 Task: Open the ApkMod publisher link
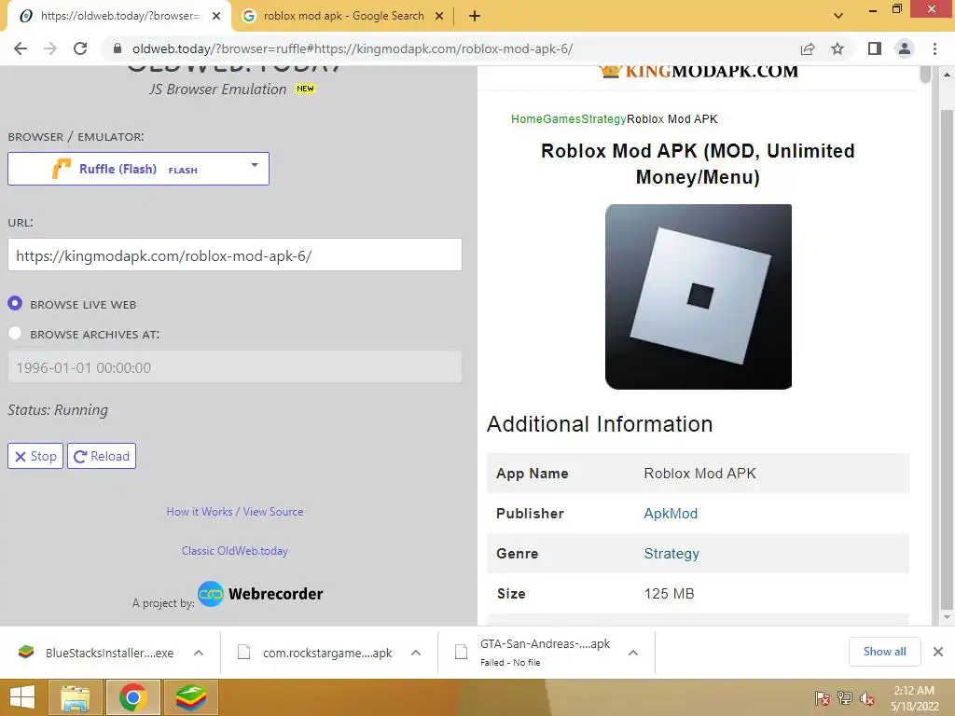pyautogui.click(x=671, y=514)
